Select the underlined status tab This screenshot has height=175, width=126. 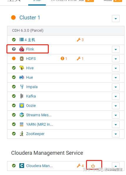pos(37,1)
